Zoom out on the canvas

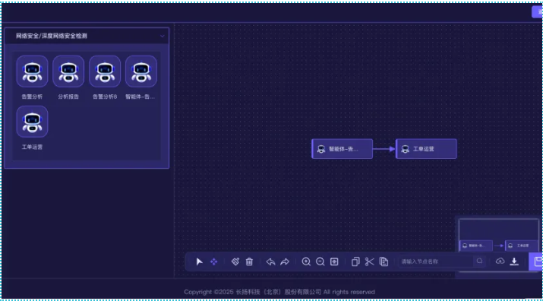tap(320, 261)
